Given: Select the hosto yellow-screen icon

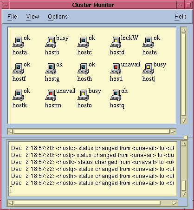Looking at the screenshot, I should tap(83, 95).
